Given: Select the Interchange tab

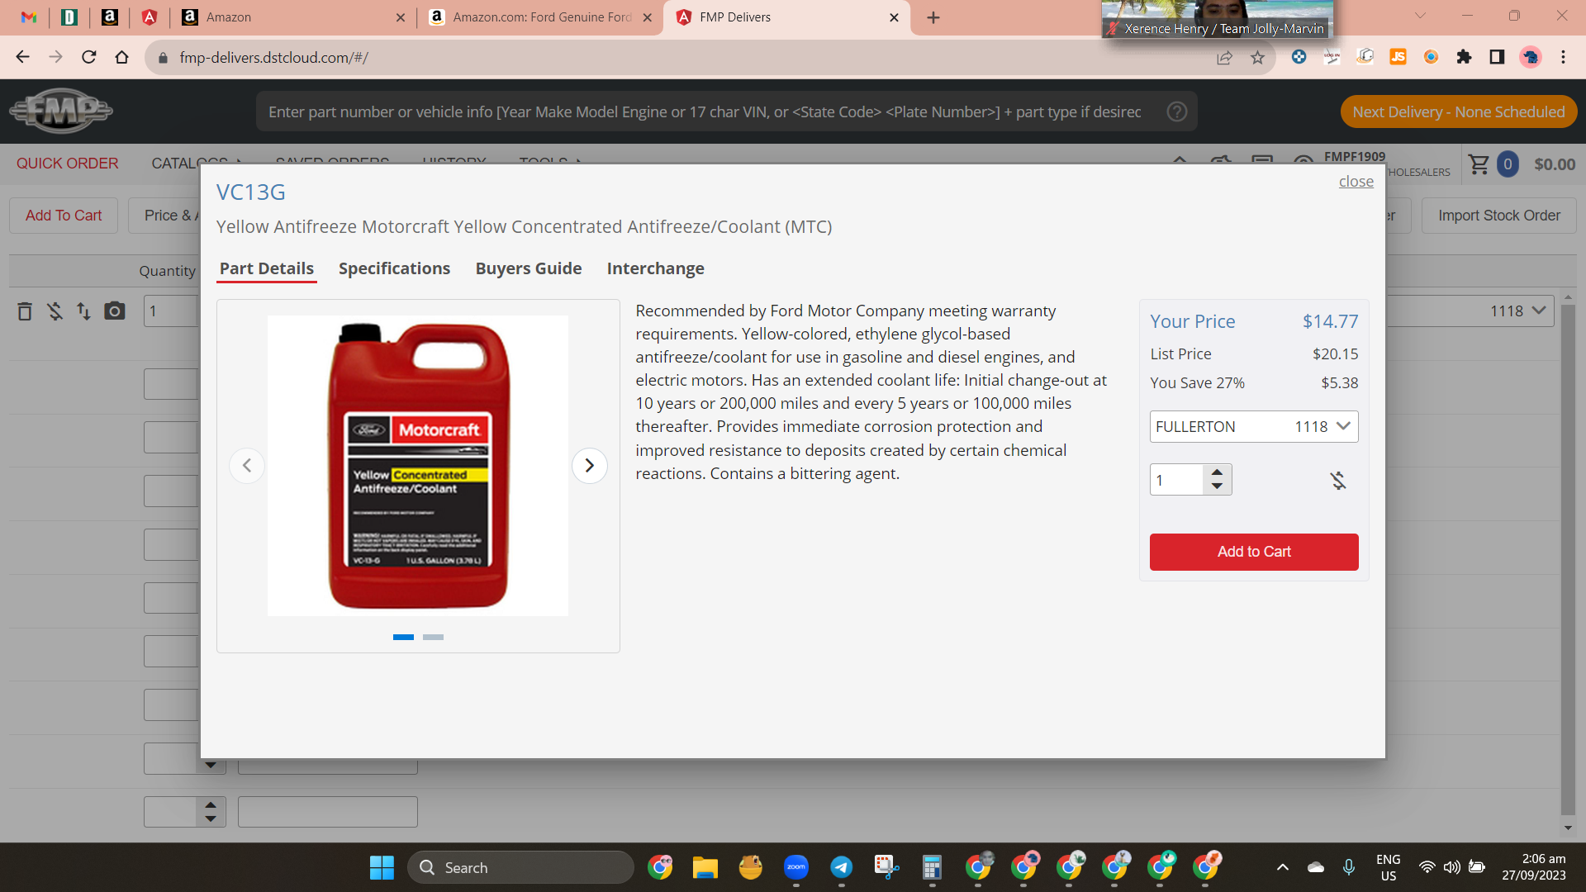Looking at the screenshot, I should click(655, 268).
